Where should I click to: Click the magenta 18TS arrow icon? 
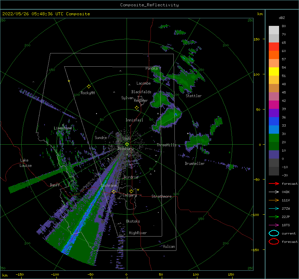coord(274,225)
